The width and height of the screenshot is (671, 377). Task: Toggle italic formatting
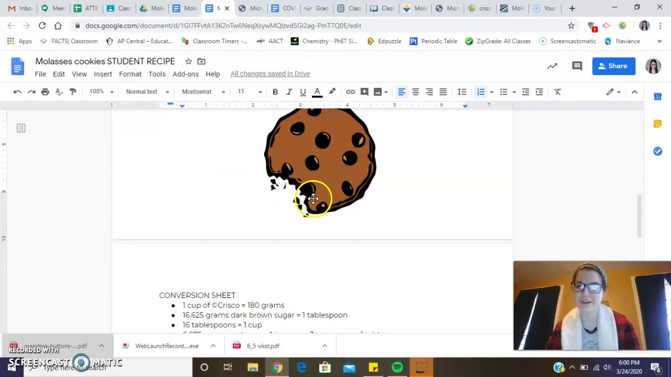click(289, 92)
